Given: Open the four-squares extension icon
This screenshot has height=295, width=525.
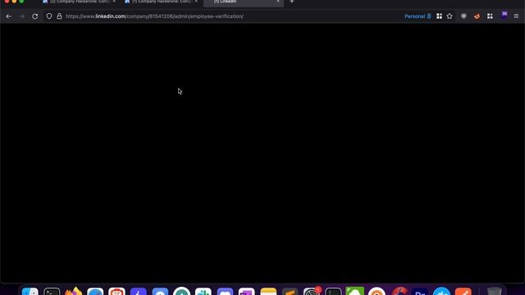Looking at the screenshot, I should [490, 16].
